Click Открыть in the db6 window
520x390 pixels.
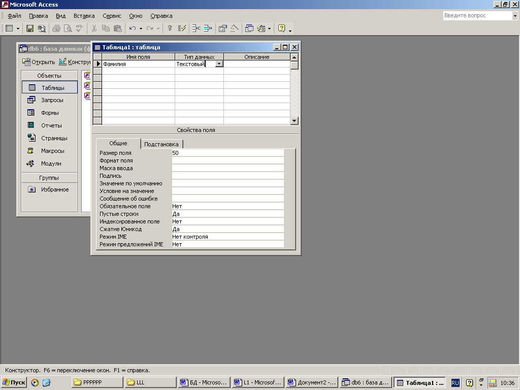pyautogui.click(x=39, y=62)
